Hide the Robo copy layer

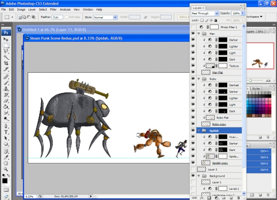[x=193, y=124]
